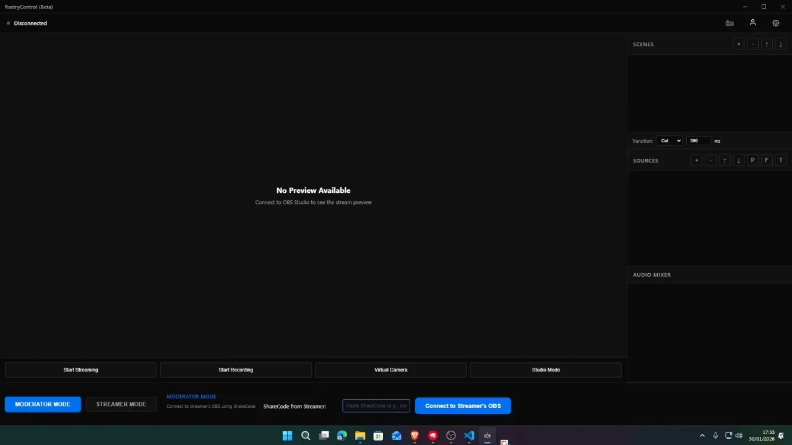Open Visual Studio Code from the taskbar

469,436
